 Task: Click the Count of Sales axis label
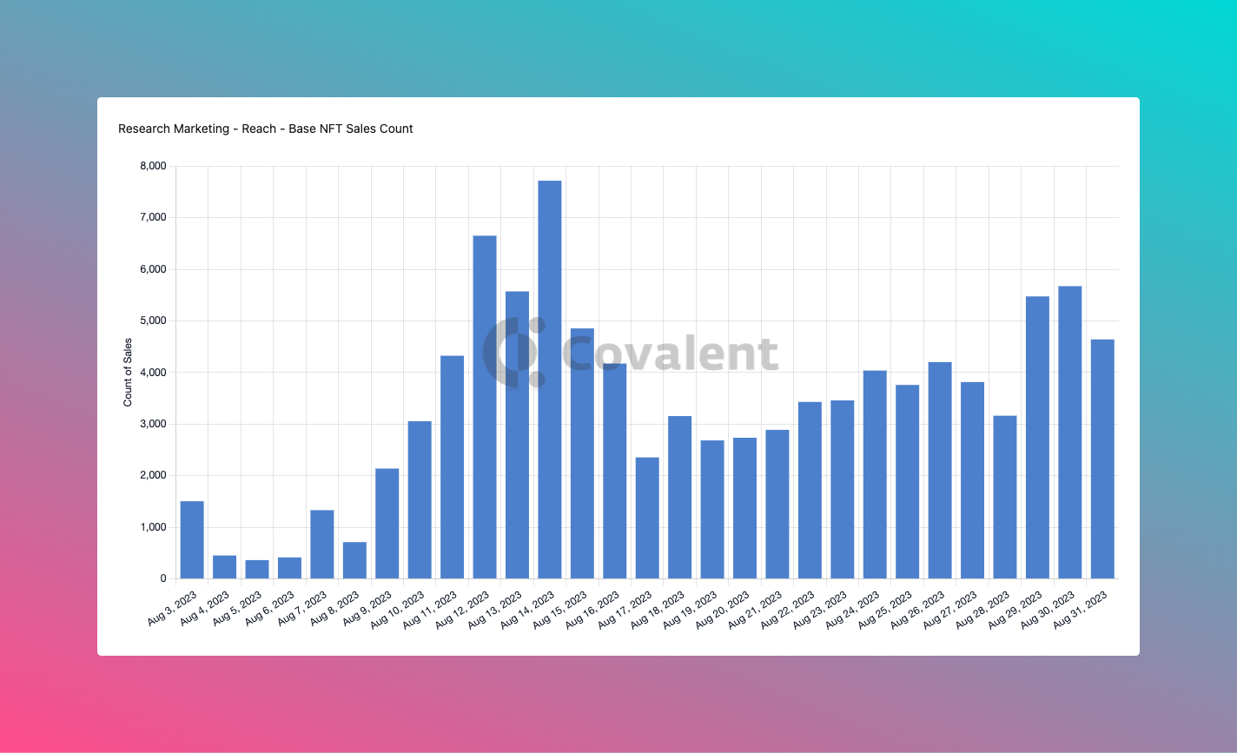pyautogui.click(x=128, y=373)
